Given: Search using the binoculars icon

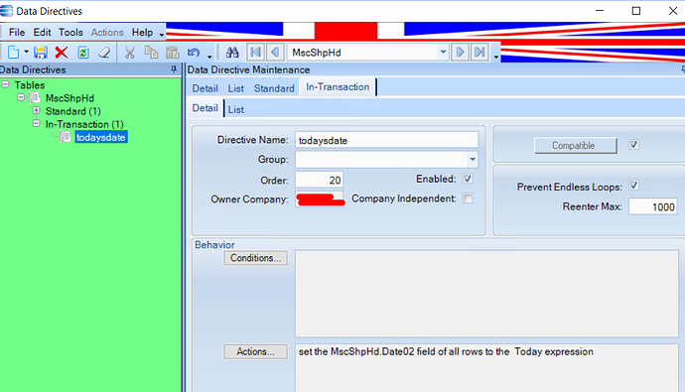Looking at the screenshot, I should (232, 53).
